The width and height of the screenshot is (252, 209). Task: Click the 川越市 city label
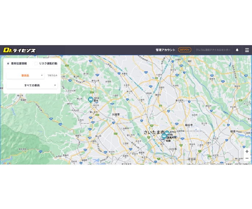(x=116, y=114)
